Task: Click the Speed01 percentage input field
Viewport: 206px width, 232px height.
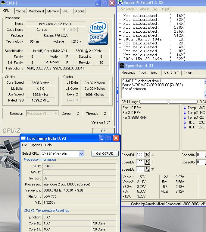Action: [x=140, y=155]
